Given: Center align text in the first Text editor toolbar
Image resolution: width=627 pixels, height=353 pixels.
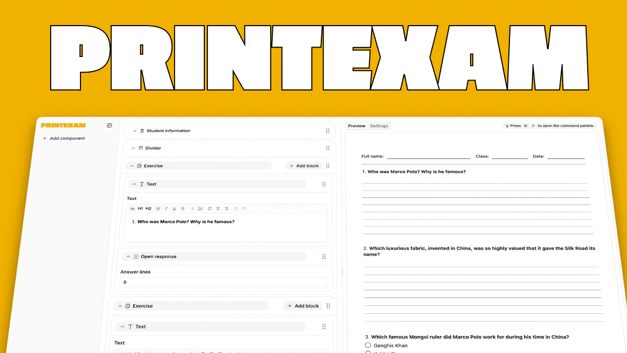Looking at the screenshot, I should 218,209.
